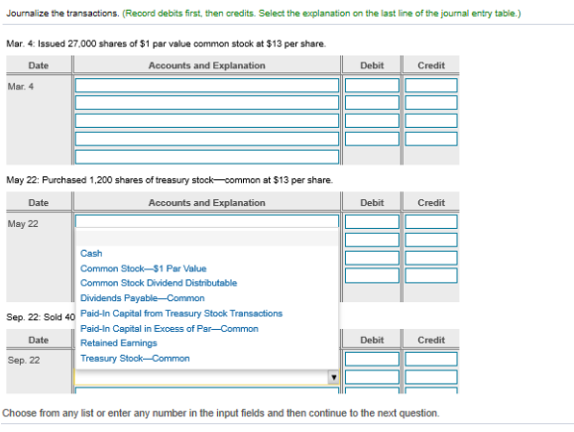Click the second Mar. 4 credit input

[431, 102]
